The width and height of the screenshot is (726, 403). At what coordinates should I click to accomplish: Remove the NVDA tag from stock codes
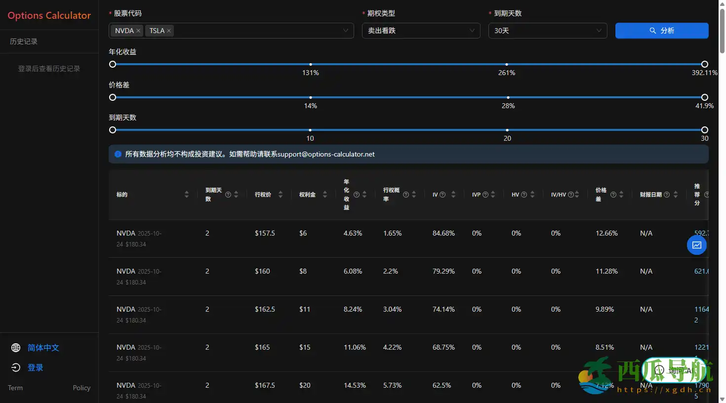click(138, 31)
